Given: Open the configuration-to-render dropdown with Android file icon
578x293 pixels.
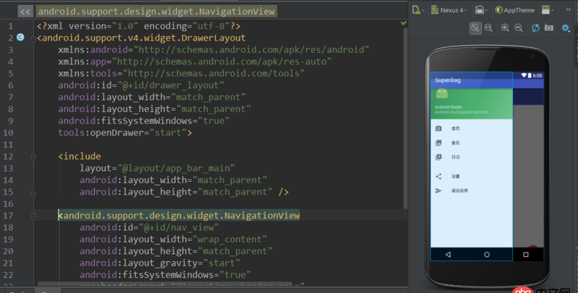Looking at the screenshot, I should (x=418, y=10).
